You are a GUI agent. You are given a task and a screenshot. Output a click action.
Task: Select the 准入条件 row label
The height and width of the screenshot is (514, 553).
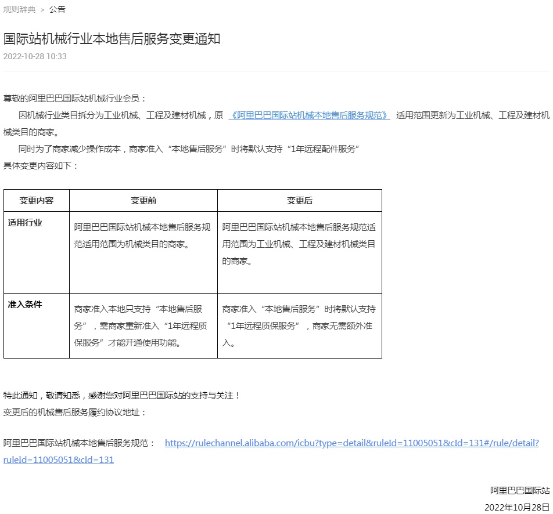pos(25,305)
